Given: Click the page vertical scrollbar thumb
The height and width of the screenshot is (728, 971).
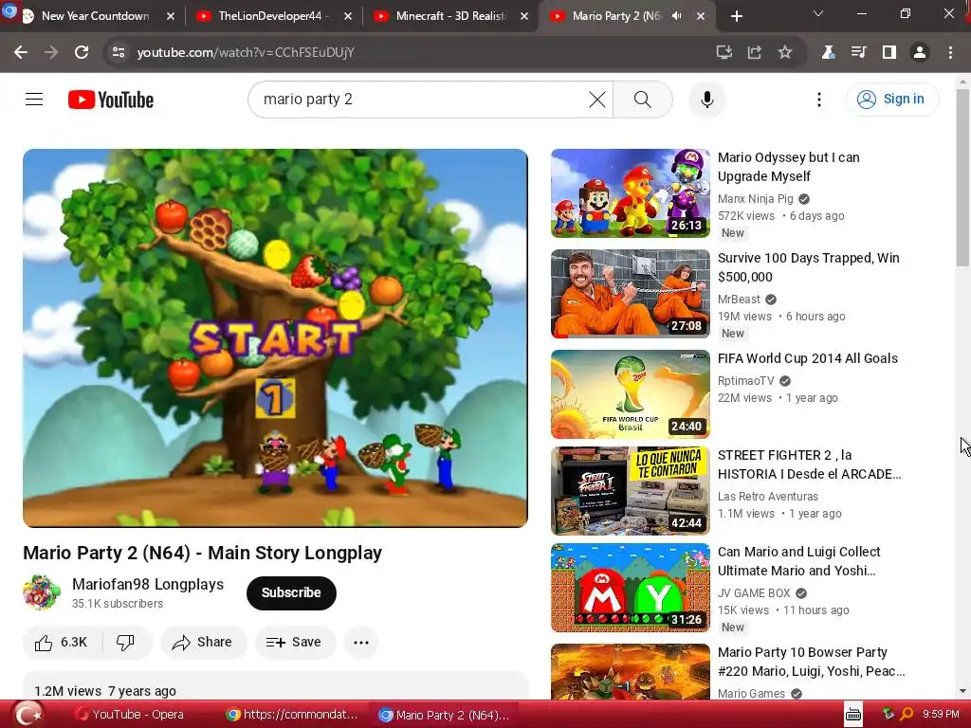Looking at the screenshot, I should 962,177.
